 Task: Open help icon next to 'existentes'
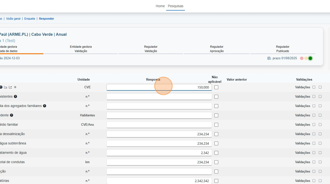point(15,97)
